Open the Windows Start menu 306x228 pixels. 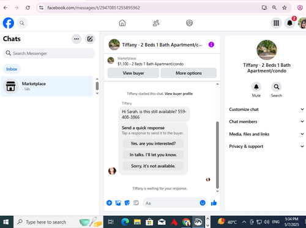(6, 222)
